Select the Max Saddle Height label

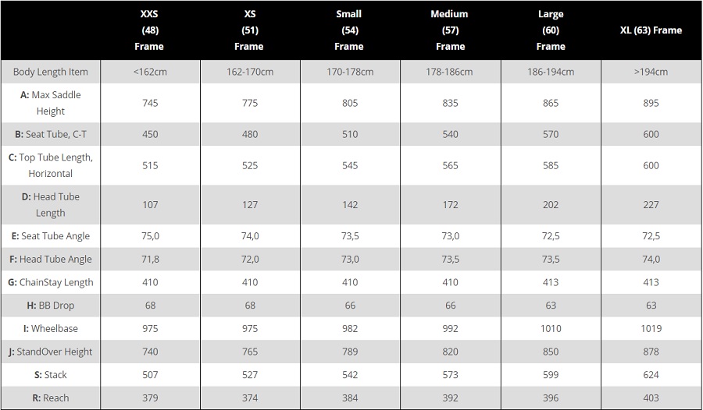pos(50,103)
